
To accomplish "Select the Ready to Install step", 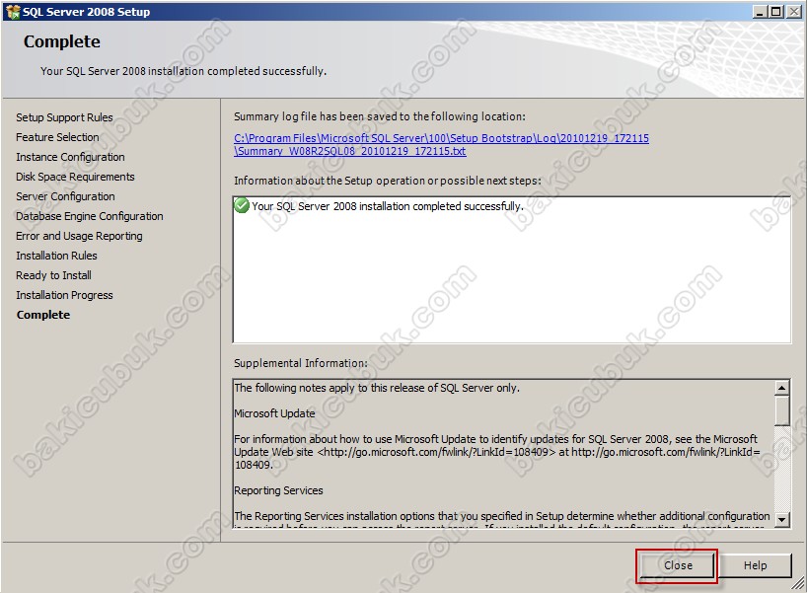I will [x=53, y=275].
